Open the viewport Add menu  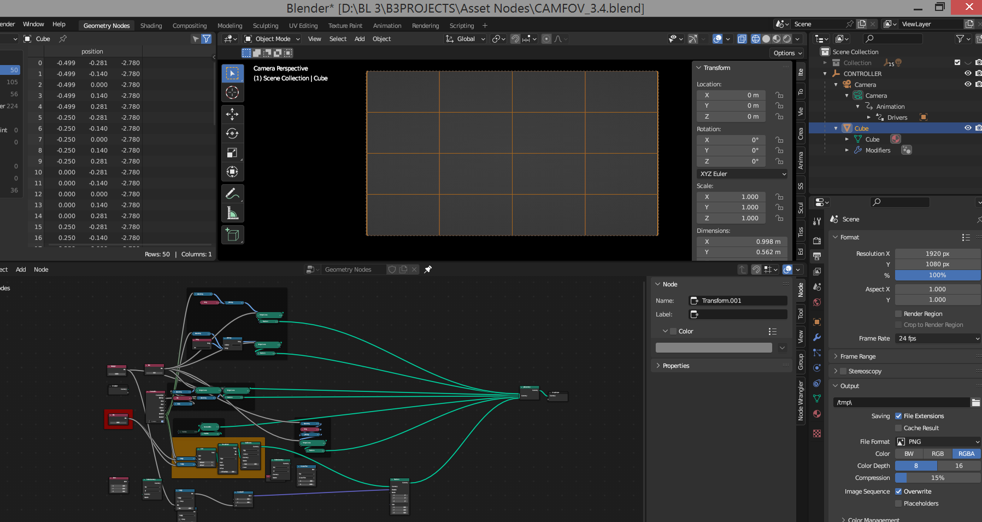tap(360, 39)
